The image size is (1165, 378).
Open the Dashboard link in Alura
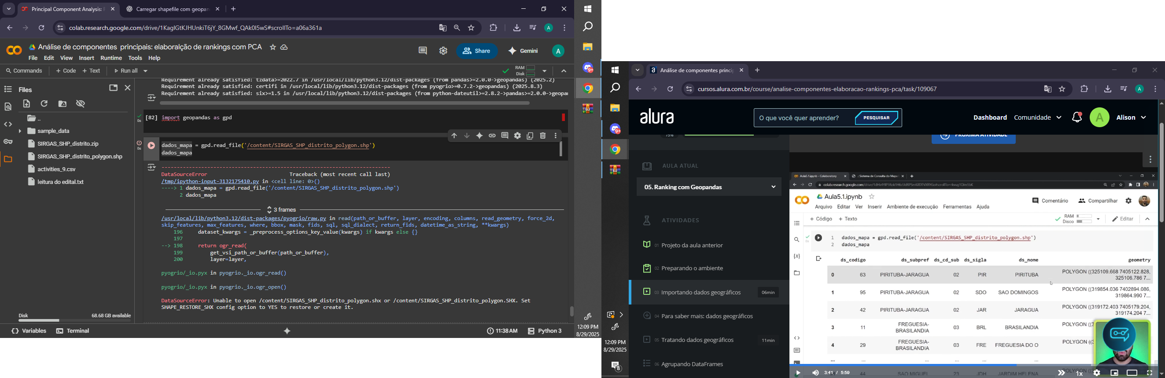989,117
